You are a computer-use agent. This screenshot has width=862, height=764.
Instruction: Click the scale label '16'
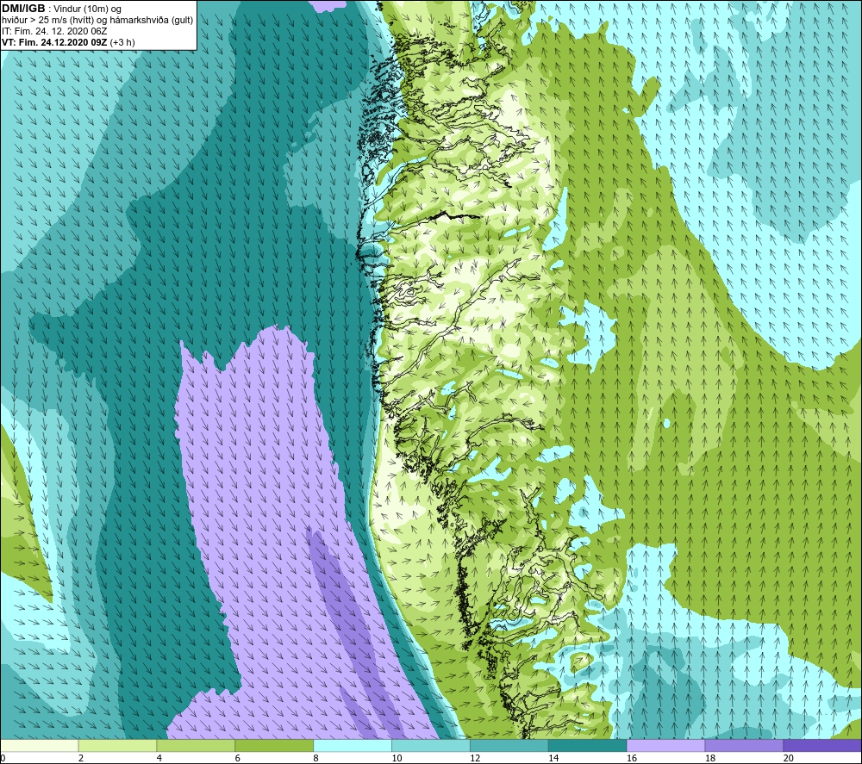[632, 758]
